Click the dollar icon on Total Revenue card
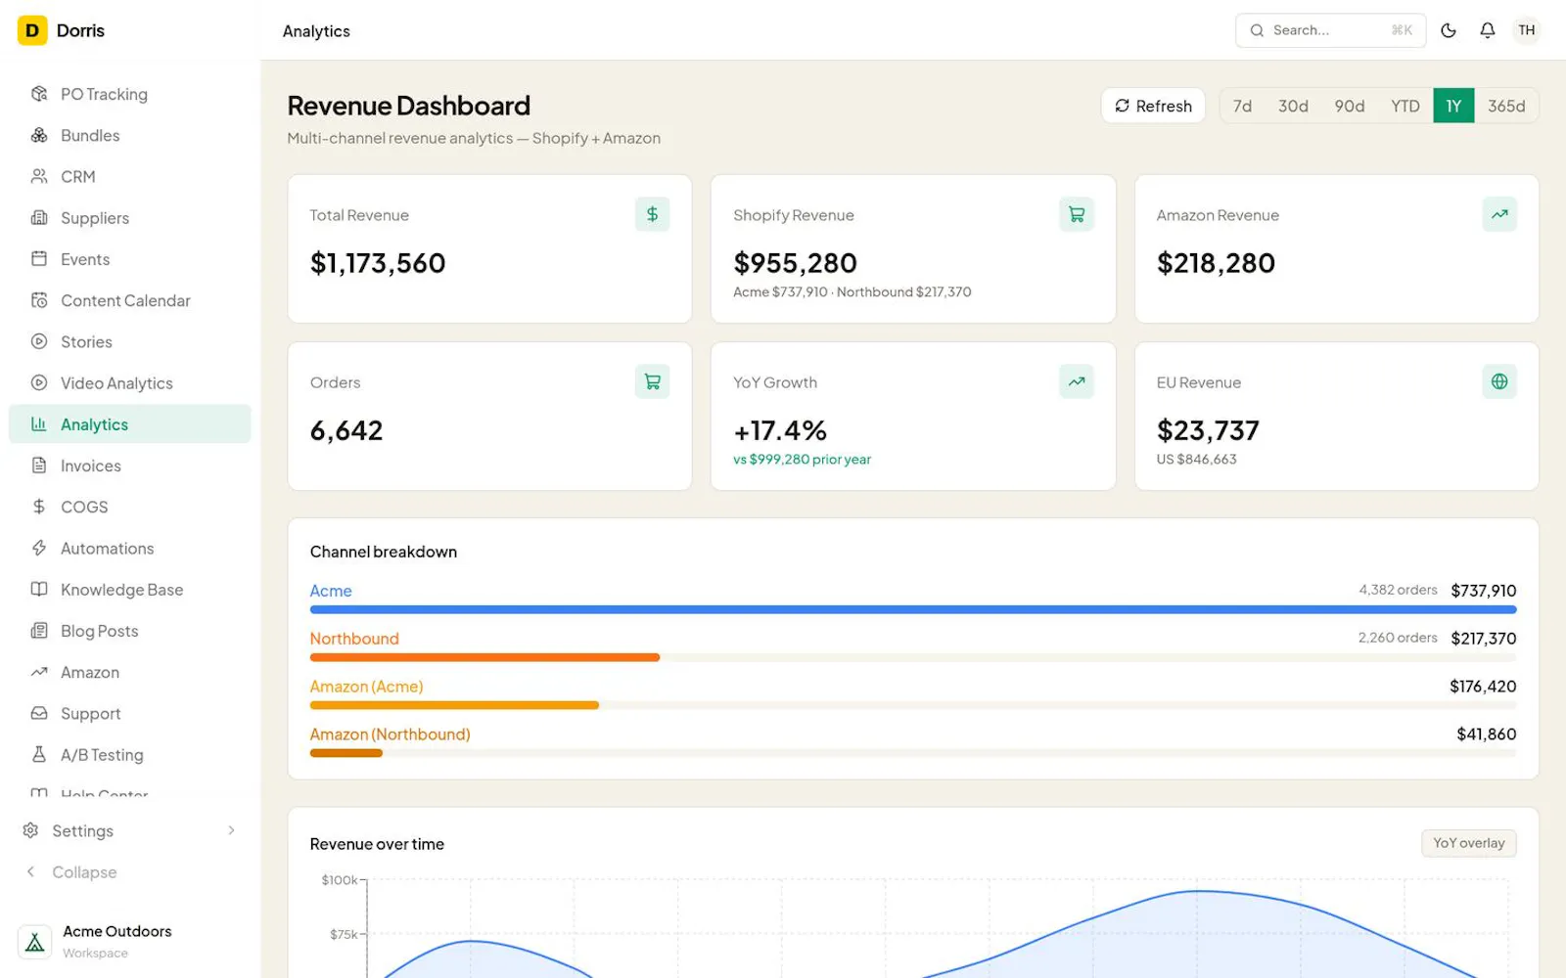The width and height of the screenshot is (1566, 978). tap(652, 214)
